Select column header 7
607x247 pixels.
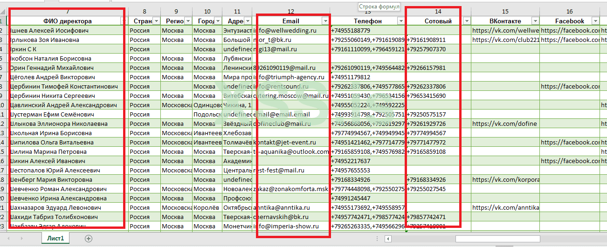pyautogui.click(x=68, y=11)
